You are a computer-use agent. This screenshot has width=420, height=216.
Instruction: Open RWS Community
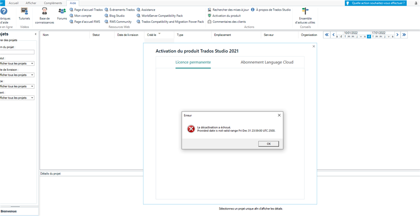point(118,22)
